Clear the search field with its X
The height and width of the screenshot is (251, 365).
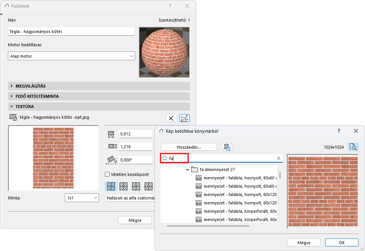(x=278, y=158)
